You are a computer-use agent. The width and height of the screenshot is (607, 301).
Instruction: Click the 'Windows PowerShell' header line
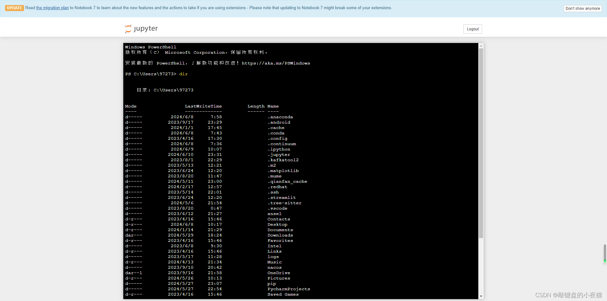pos(150,47)
